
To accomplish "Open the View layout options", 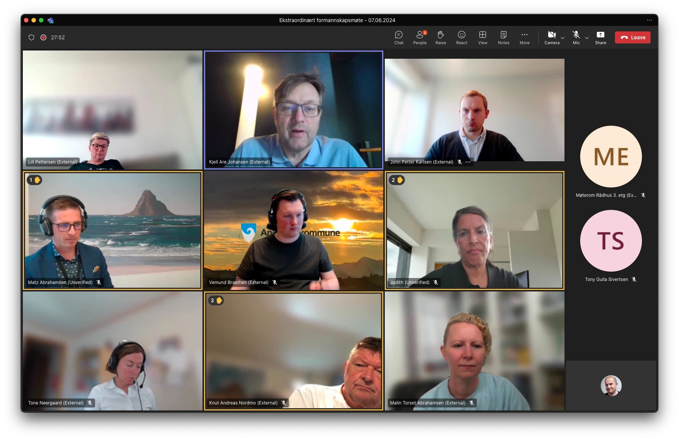I will coord(482,37).
